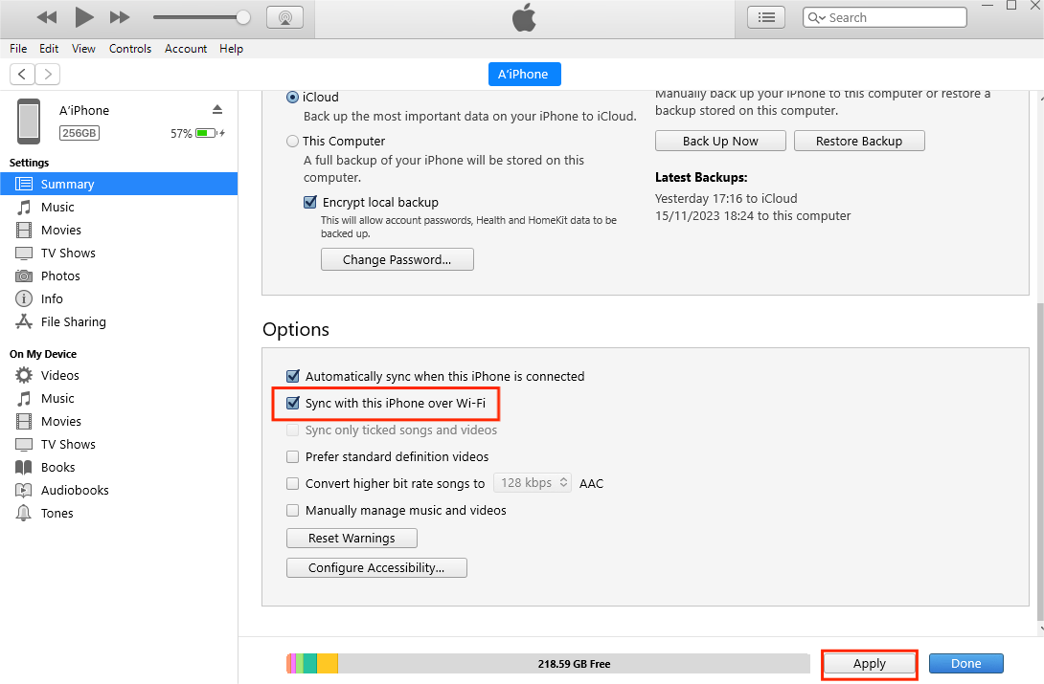Image resolution: width=1044 pixels, height=684 pixels.
Task: Select the iCloud backup radio button
Action: [292, 97]
